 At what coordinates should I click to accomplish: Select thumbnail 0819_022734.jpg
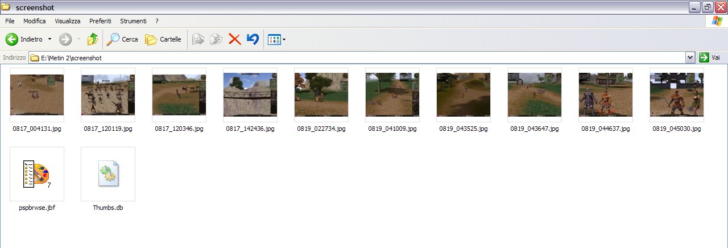321,95
